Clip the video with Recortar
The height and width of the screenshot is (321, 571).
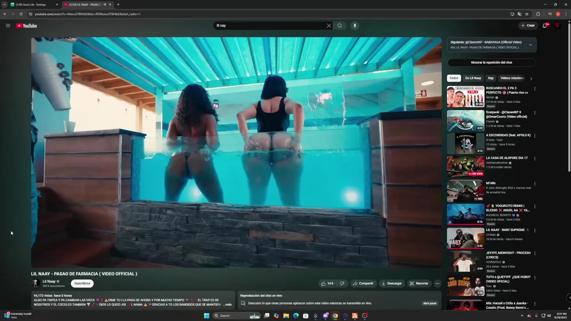coord(419,283)
